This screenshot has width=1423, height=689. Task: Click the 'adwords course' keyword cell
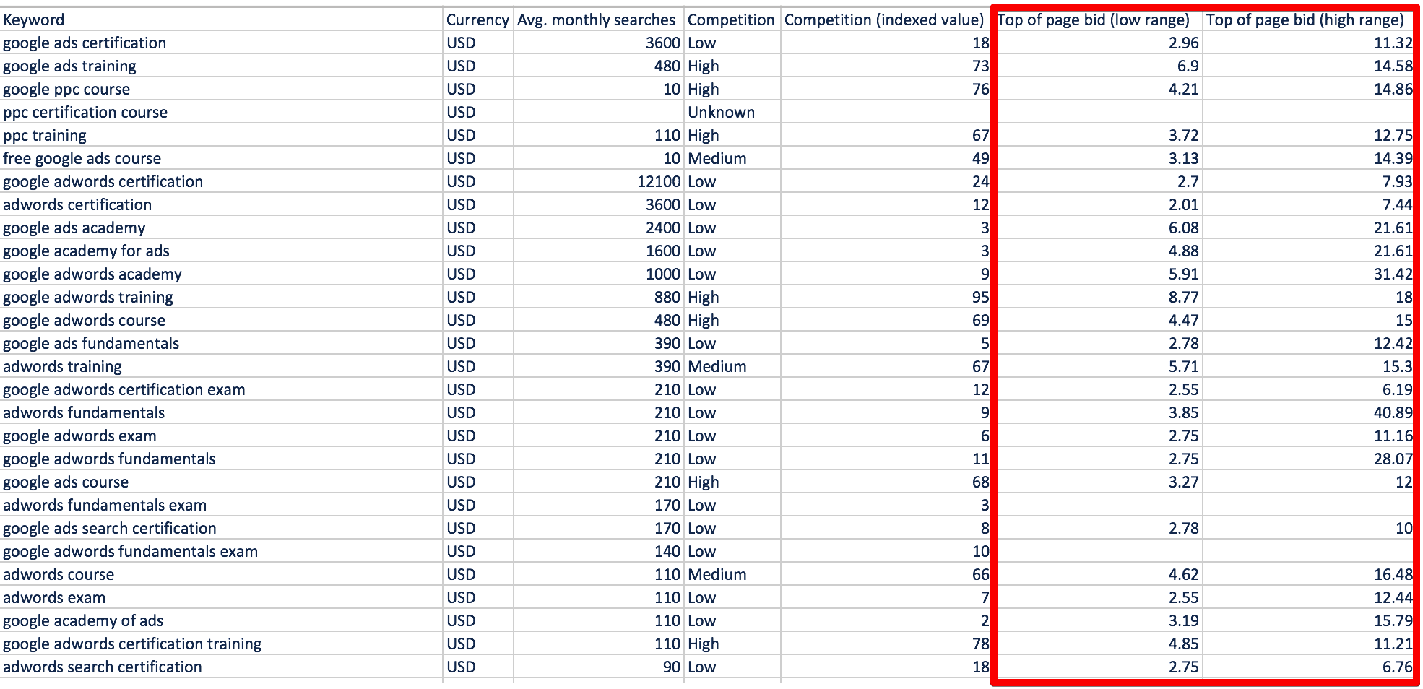point(222,574)
